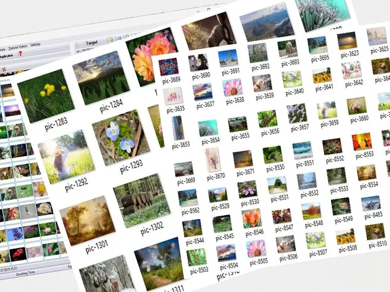Select the pic-8533 thumbnail
Viewport: 390px width, 292px height.
coord(337,177)
